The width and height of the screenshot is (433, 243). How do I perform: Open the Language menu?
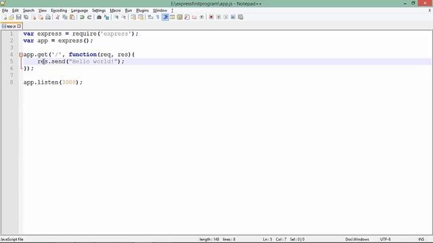click(79, 11)
